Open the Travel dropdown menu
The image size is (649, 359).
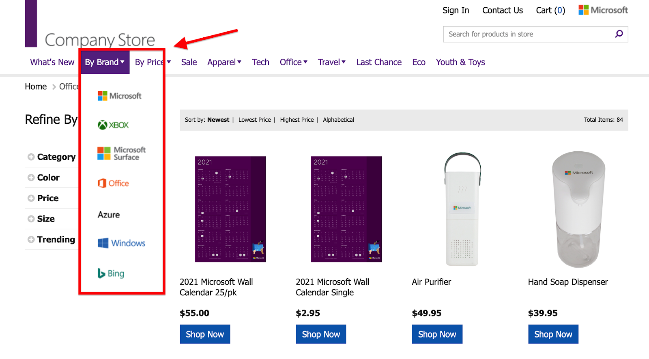tap(332, 62)
